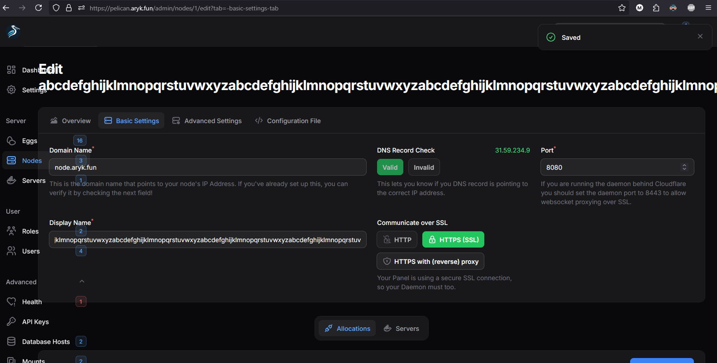717x363 pixels.
Task: Open Settings via the gear icon
Action: coord(11,90)
